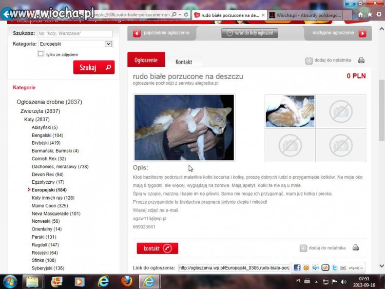Switch to the Ogłoszenie tab
The width and height of the screenshot is (385, 289).
(x=146, y=60)
